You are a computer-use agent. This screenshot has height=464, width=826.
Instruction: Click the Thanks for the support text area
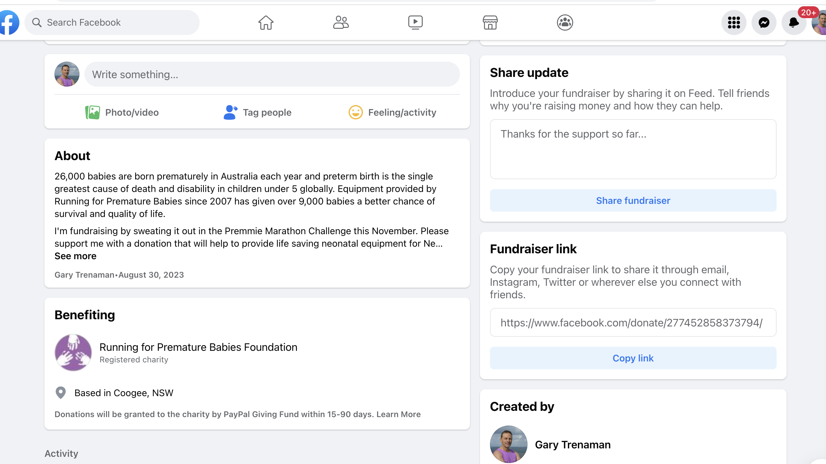tap(633, 149)
